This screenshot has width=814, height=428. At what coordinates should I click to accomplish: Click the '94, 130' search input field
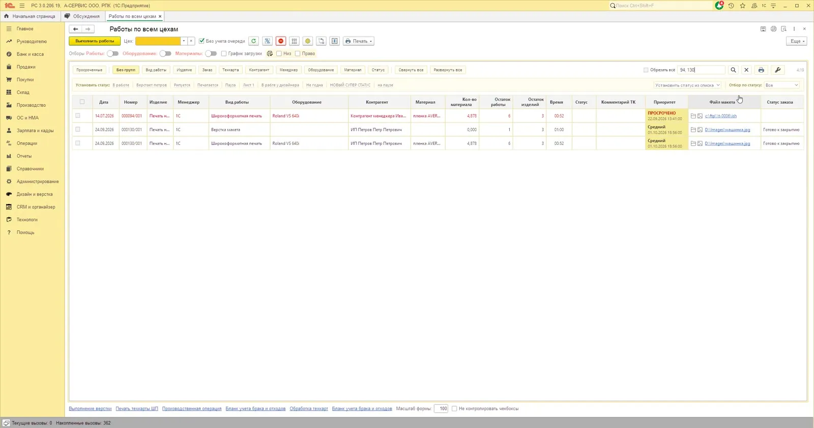[701, 70]
